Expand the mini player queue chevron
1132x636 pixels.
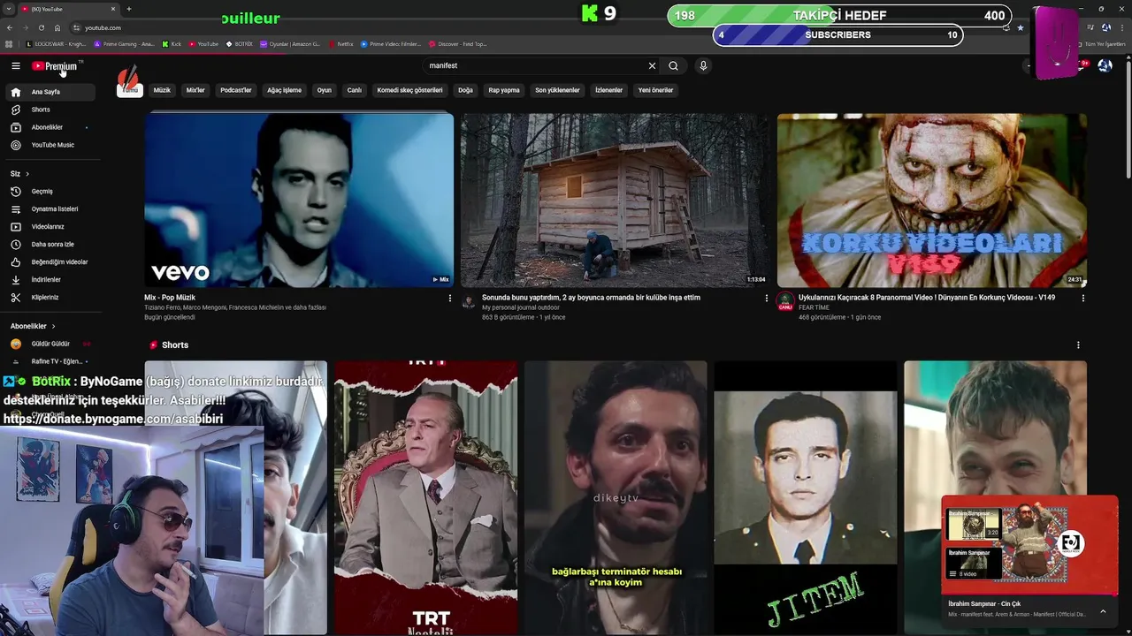1103,610
